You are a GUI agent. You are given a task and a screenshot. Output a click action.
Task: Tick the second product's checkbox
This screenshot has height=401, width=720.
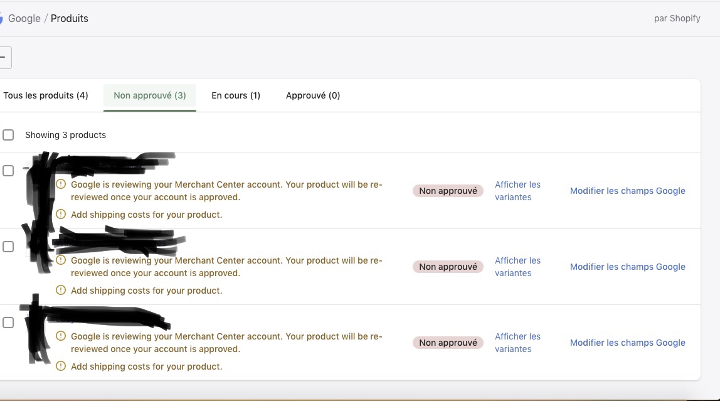8,247
